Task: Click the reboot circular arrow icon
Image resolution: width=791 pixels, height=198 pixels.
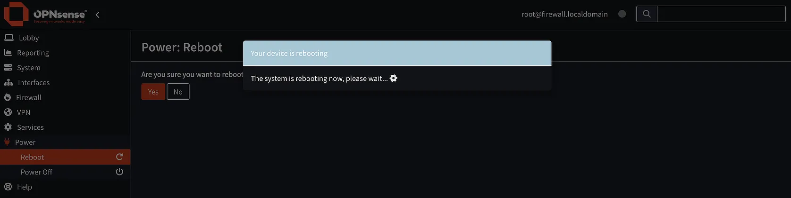Action: point(119,157)
